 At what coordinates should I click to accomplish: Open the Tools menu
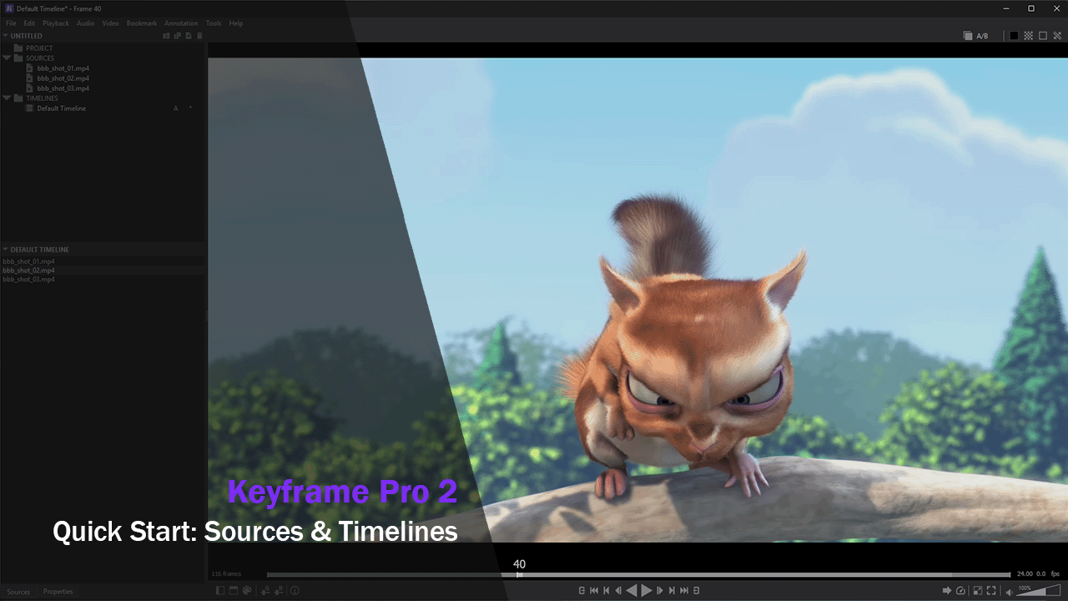[214, 23]
